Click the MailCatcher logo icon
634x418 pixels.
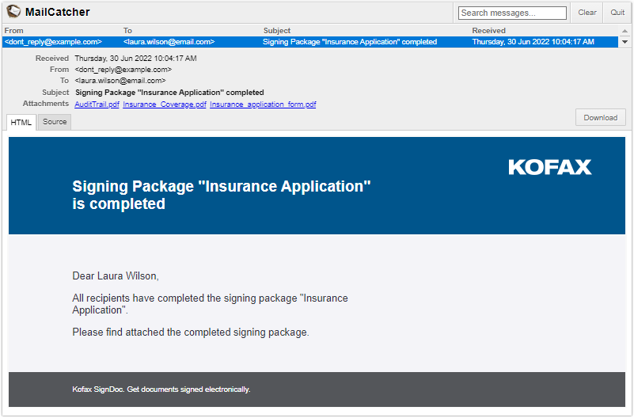13,12
